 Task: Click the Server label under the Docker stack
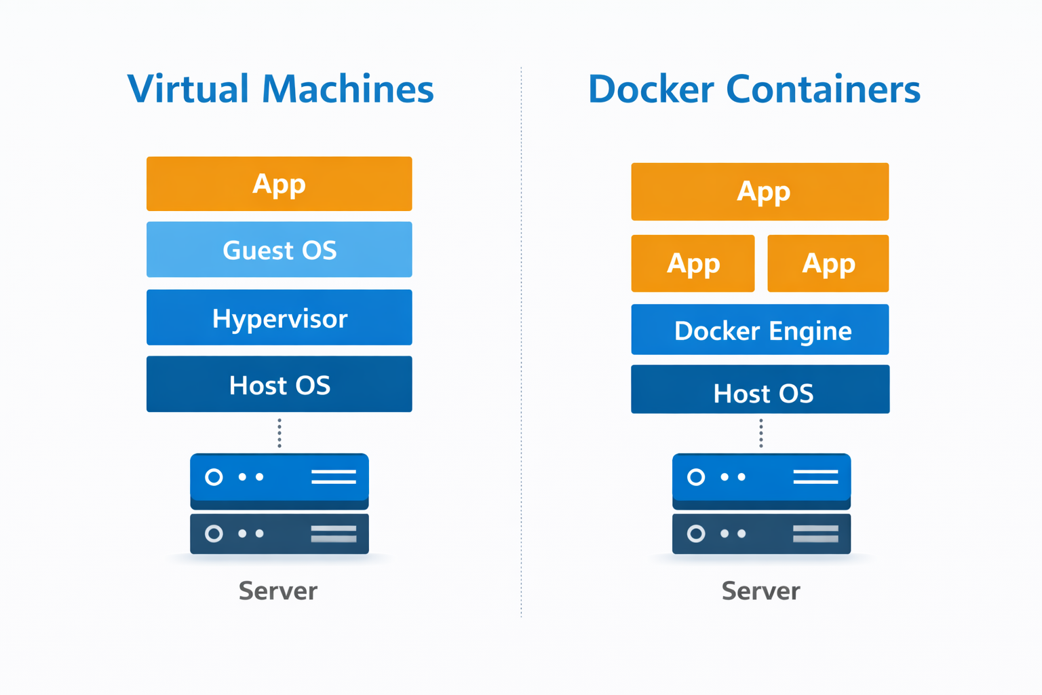tap(760, 590)
